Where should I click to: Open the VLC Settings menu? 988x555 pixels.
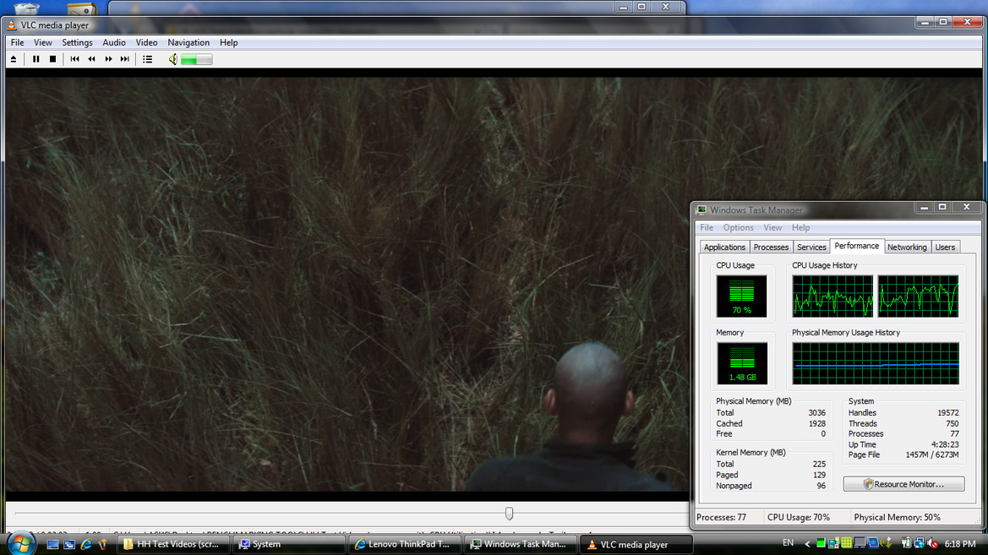(x=77, y=43)
